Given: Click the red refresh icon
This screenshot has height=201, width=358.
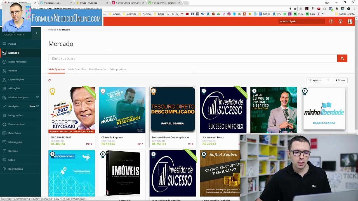Looking at the screenshot, I should (x=50, y=80).
